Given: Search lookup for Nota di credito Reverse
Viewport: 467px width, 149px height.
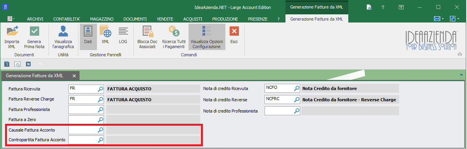Looking at the screenshot, I should pos(296,100).
